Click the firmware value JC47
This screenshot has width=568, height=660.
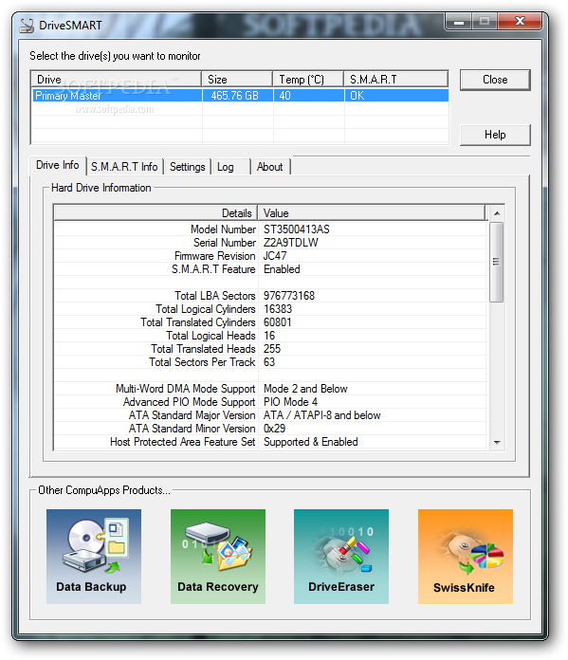click(x=275, y=256)
